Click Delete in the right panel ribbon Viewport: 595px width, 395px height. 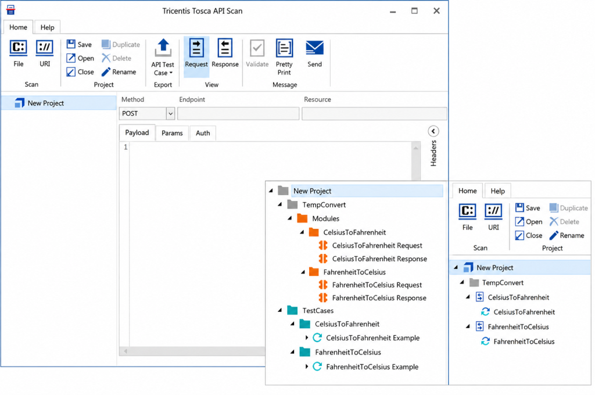tap(564, 221)
